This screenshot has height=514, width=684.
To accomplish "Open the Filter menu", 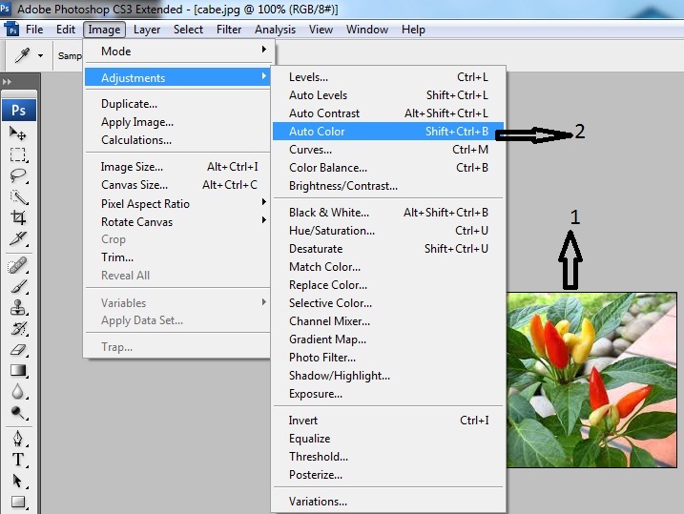I will (229, 30).
